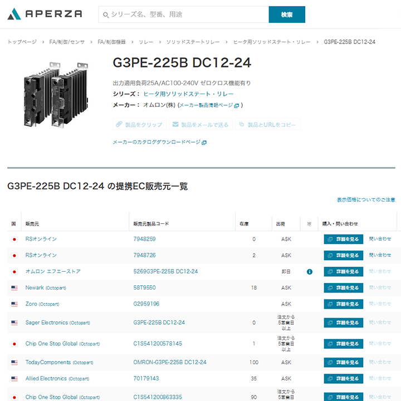This screenshot has height=401, width=401.
Task: Click the Aperza logo
Action: tap(45, 14)
